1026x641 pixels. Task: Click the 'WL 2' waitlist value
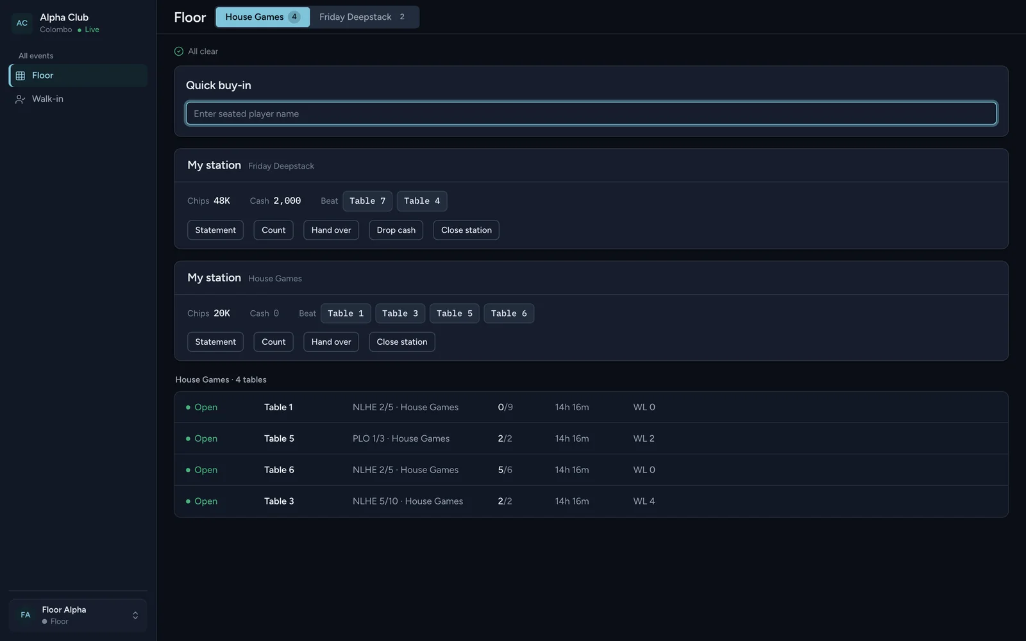point(644,439)
